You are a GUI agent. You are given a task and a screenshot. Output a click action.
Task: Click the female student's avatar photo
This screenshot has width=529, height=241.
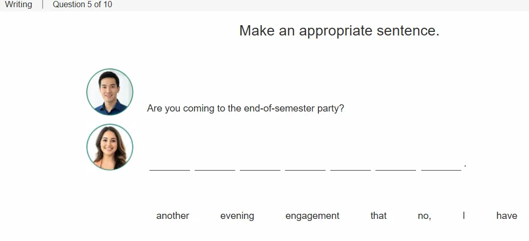tap(109, 147)
